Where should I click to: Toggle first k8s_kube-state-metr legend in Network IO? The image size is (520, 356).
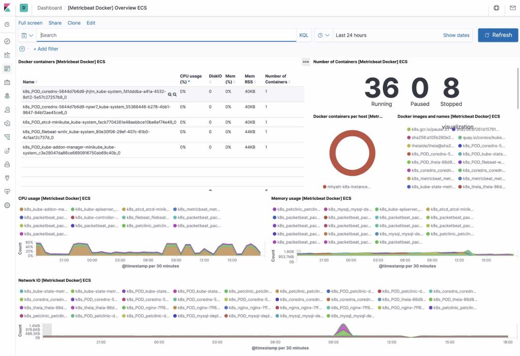pyautogui.click(x=44, y=291)
